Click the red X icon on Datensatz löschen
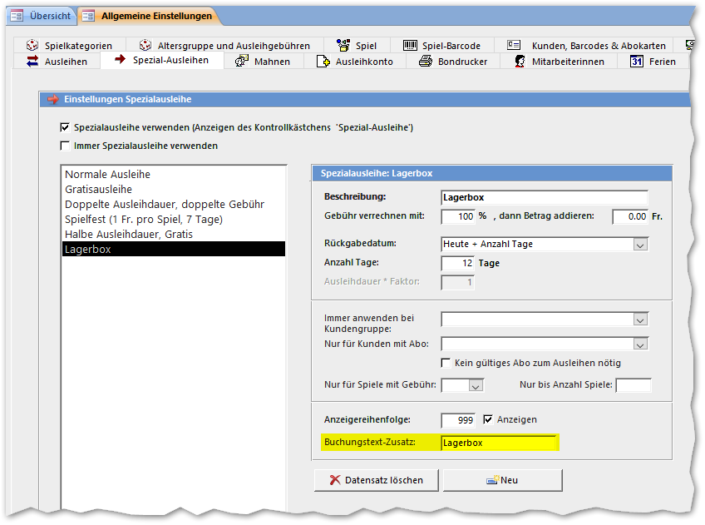 click(335, 480)
